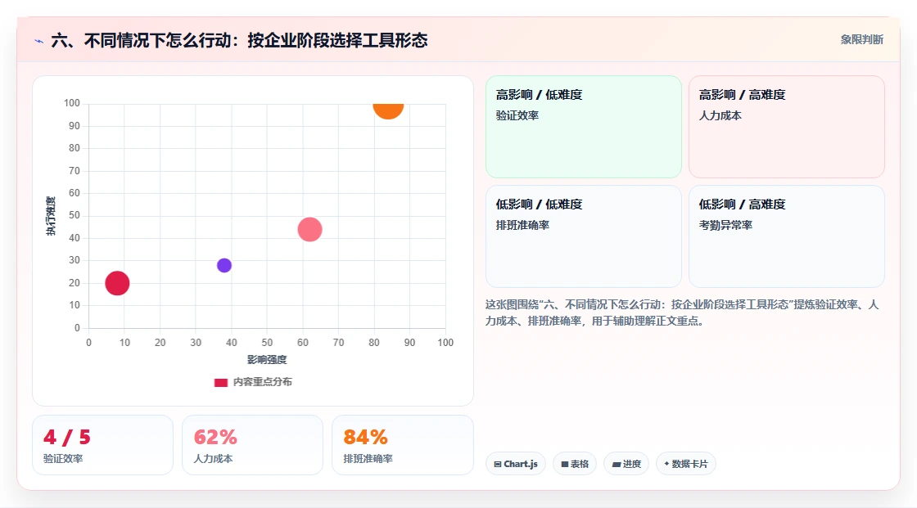Click the 数据卡片 tag
The height and width of the screenshot is (508, 917).
coord(686,464)
